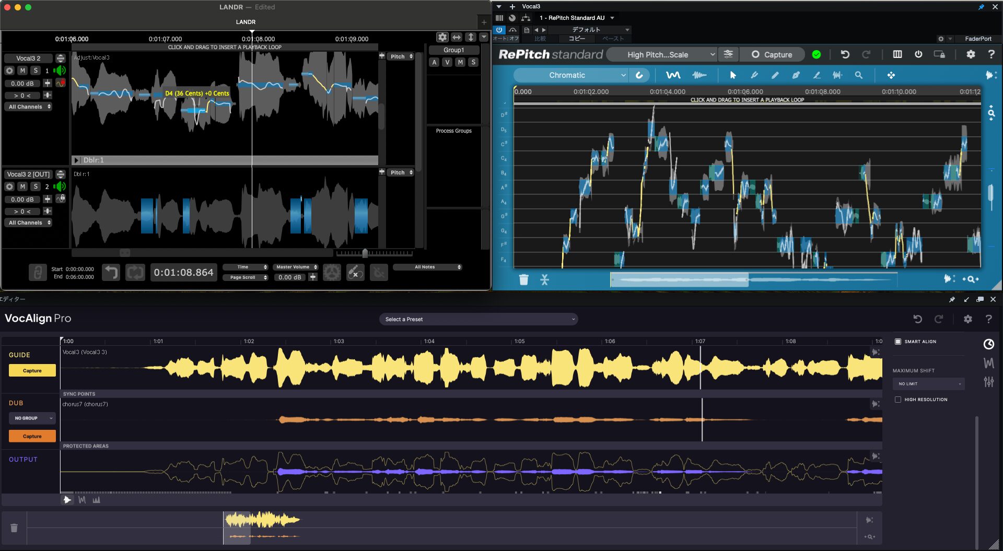1003x551 pixels.
Task: Click RePitch redo arrow
Action: coord(866,54)
